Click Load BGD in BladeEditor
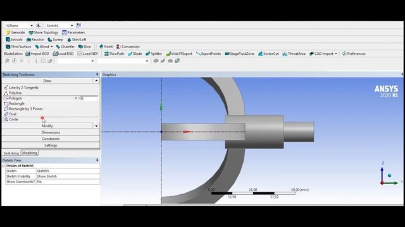 coord(63,54)
